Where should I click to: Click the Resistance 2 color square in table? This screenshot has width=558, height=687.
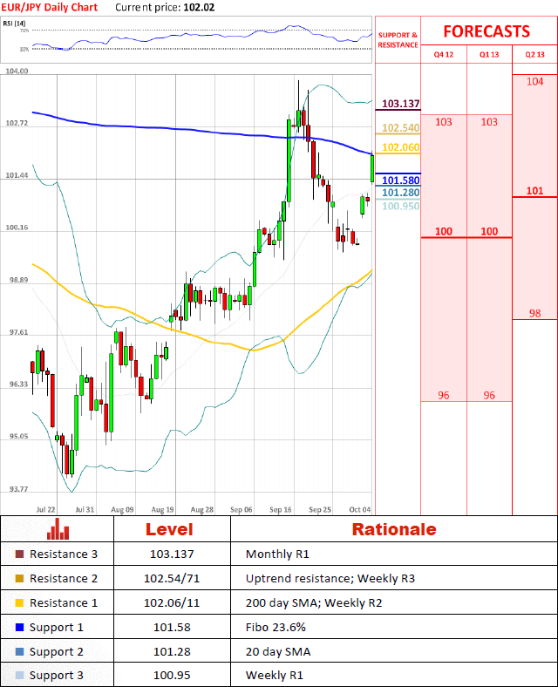point(20,579)
